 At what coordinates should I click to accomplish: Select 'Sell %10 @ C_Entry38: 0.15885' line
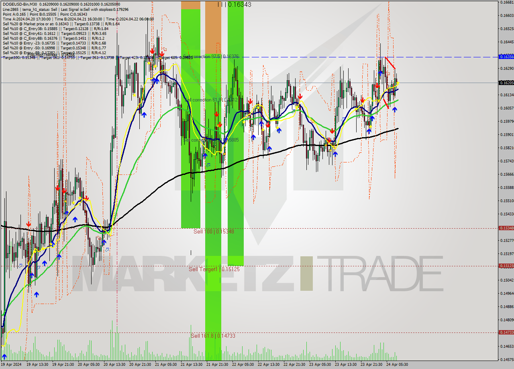click(55, 28)
